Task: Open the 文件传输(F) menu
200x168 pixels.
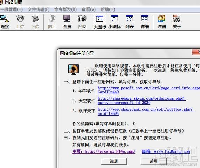Action: (x=39, y=9)
